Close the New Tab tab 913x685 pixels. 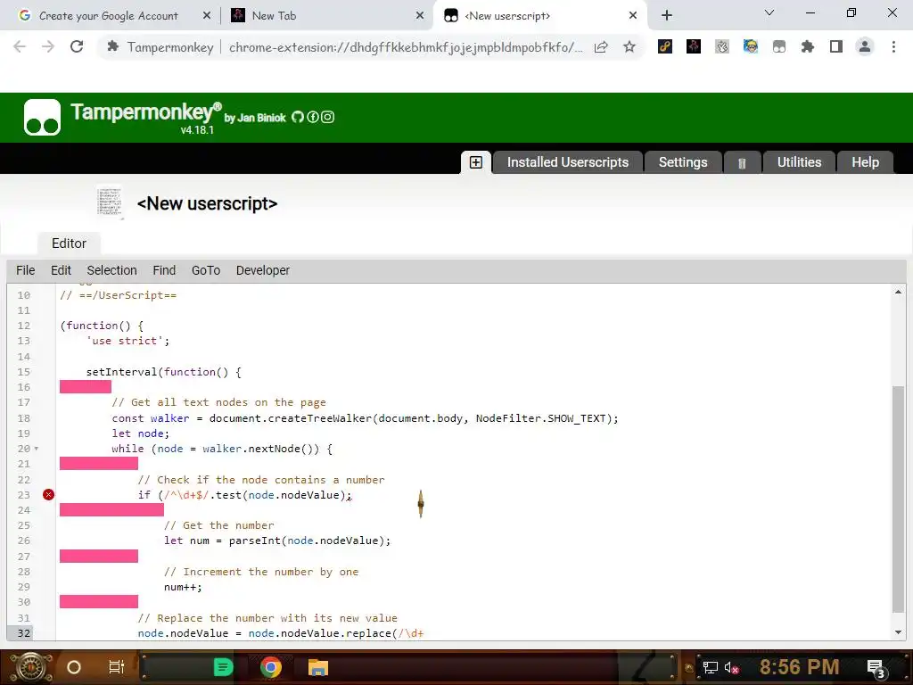[x=420, y=16]
